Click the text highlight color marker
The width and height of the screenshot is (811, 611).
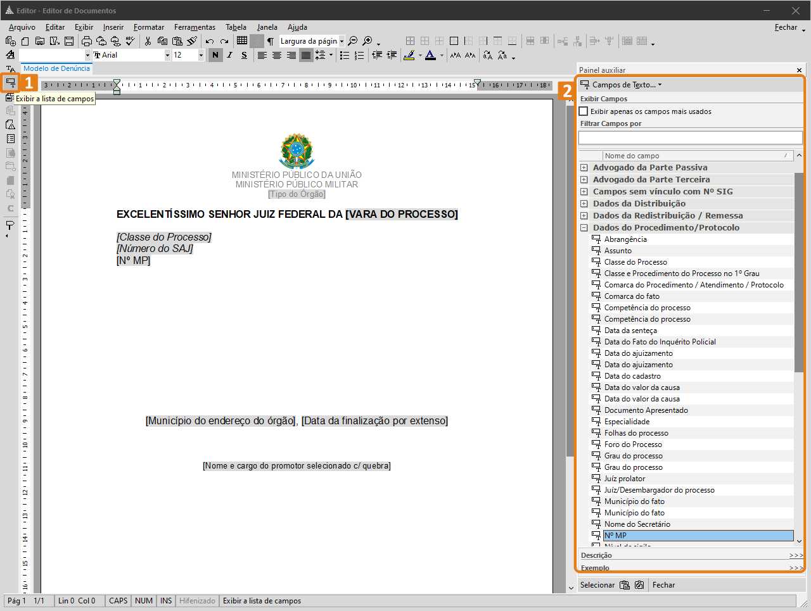(x=409, y=55)
